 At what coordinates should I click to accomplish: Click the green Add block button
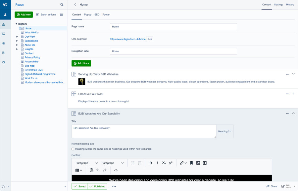(81, 63)
